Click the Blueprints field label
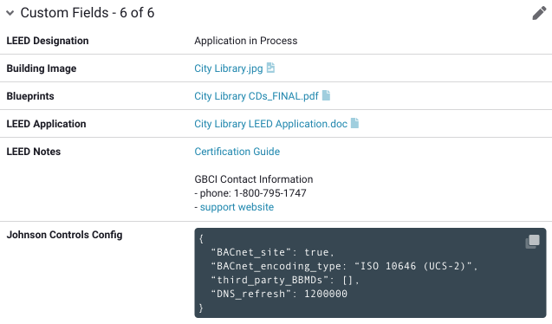552x324 pixels. [30, 96]
